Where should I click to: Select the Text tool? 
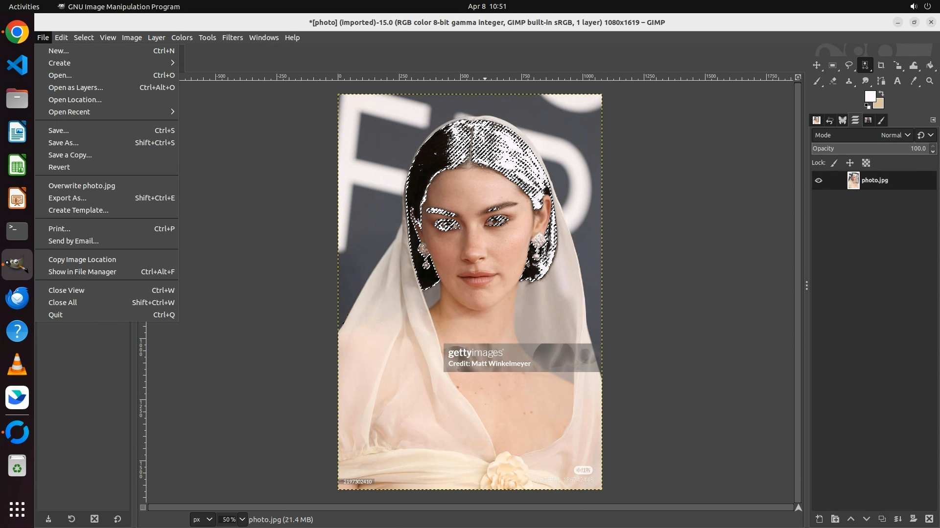[897, 81]
